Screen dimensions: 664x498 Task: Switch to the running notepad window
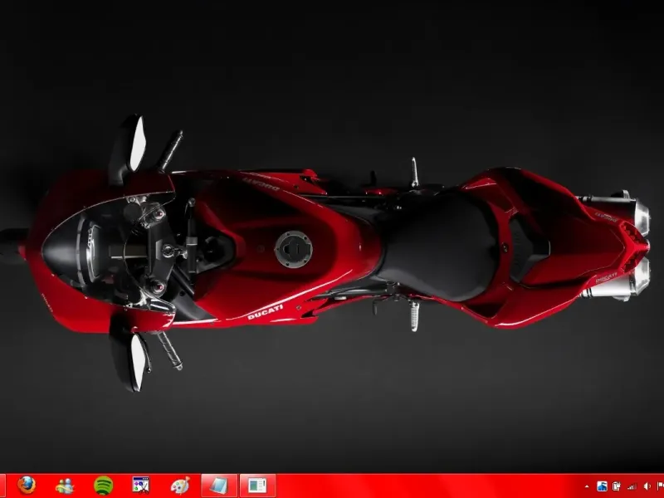click(x=219, y=485)
